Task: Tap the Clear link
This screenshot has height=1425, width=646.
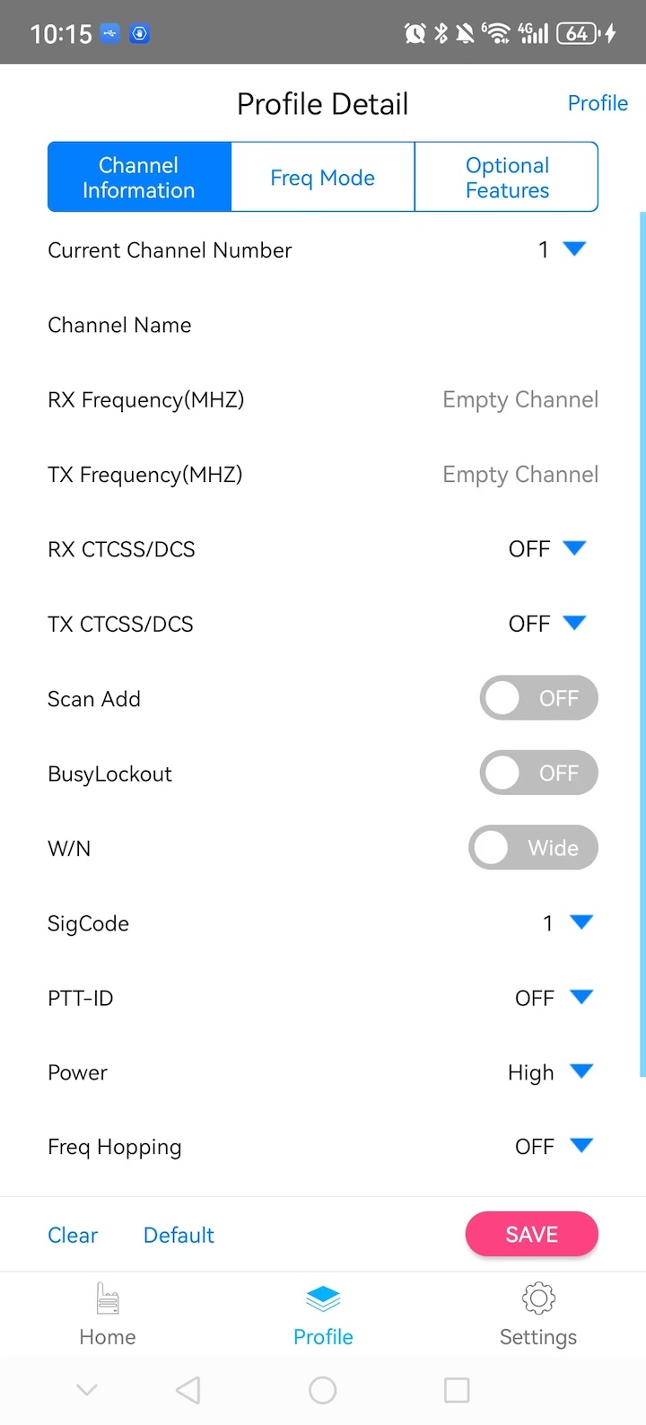Action: 73,1235
